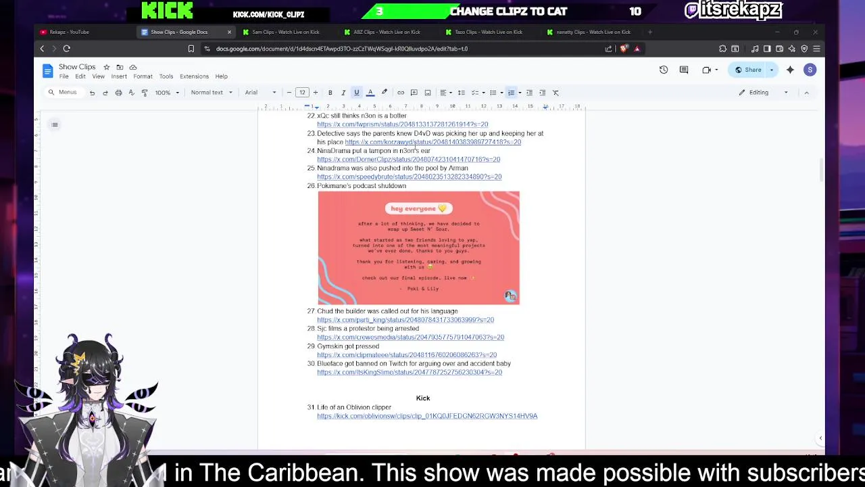The height and width of the screenshot is (487, 865).
Task: Show document outline sidebar icon
Action: pyautogui.click(x=55, y=124)
